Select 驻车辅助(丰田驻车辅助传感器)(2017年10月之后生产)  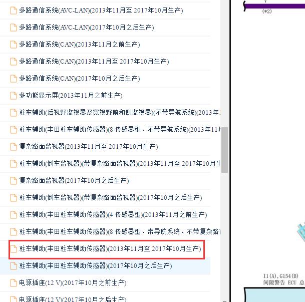[x=96, y=266]
